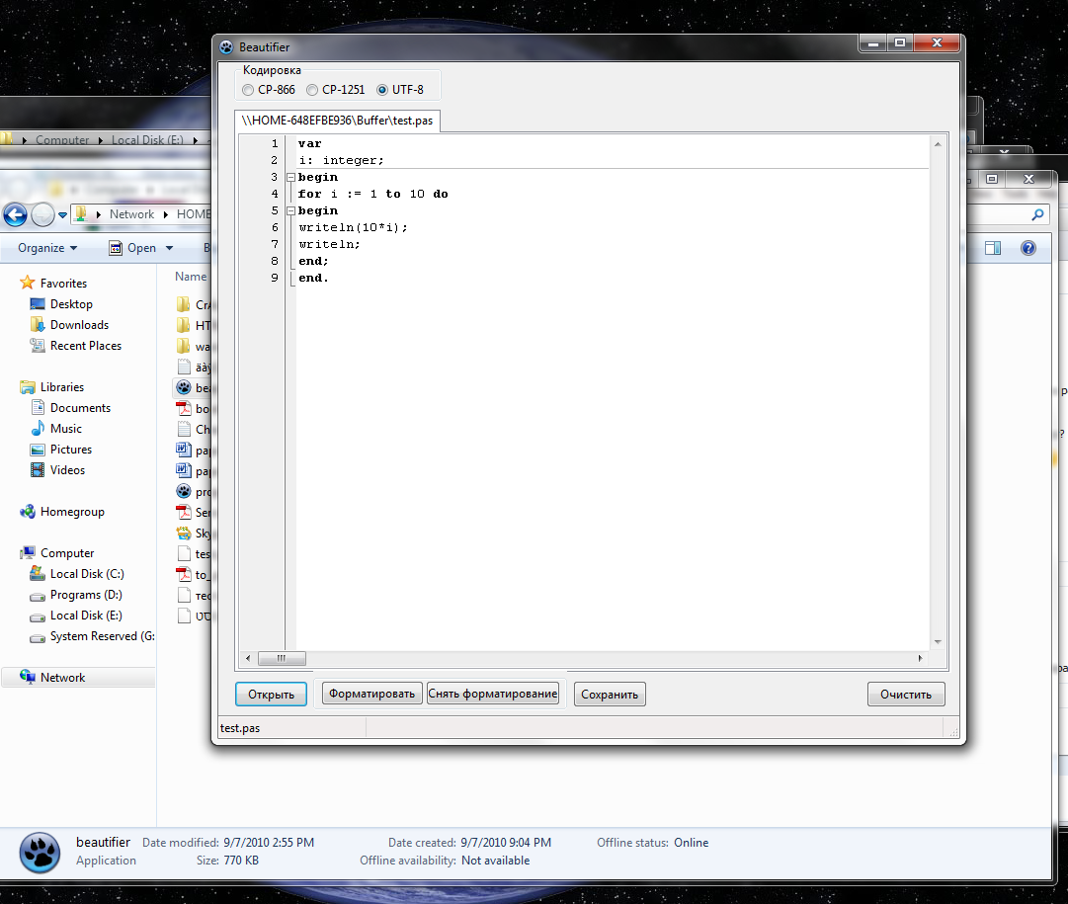Image resolution: width=1068 pixels, height=904 pixels.
Task: Click the Очистить button
Action: click(906, 695)
